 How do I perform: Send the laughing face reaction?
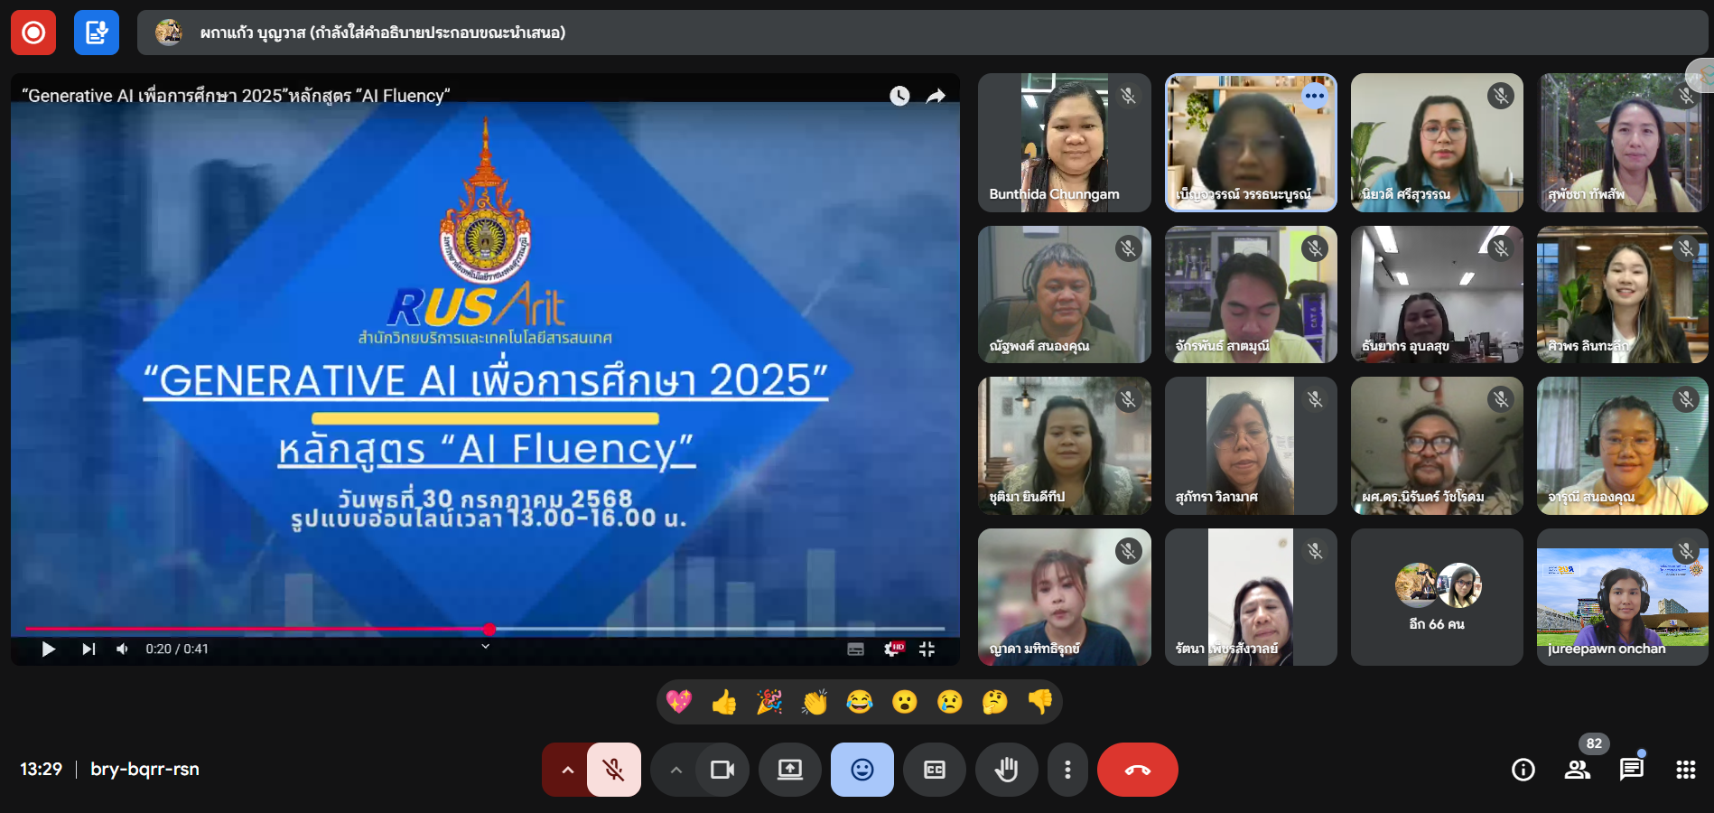click(x=860, y=702)
